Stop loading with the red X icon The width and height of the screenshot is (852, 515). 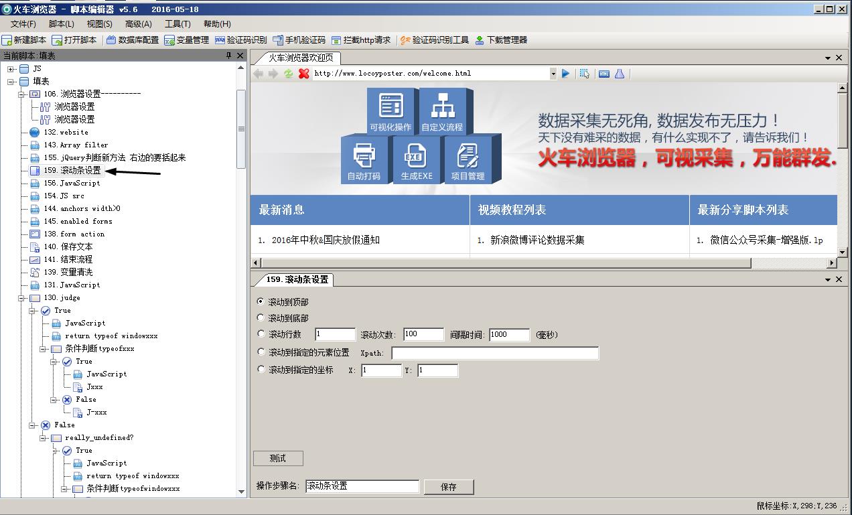click(x=303, y=74)
